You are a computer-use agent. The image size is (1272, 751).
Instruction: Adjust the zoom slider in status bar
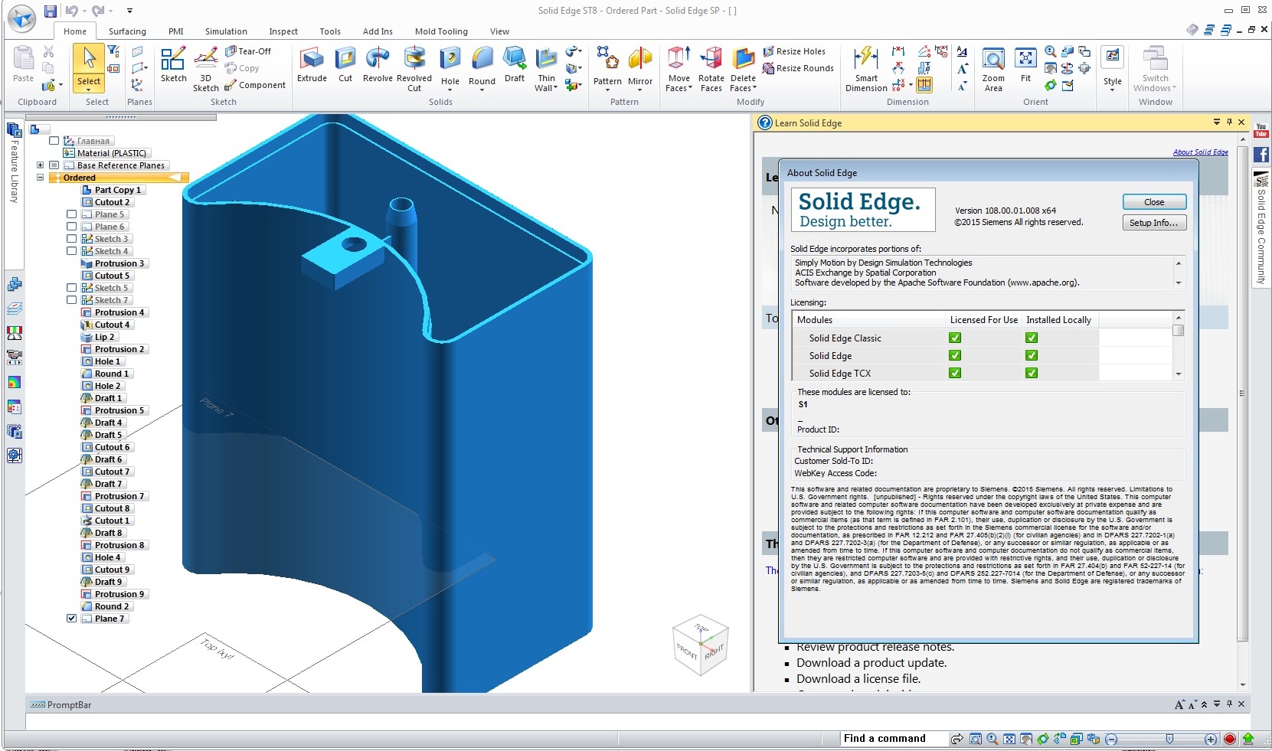[x=1169, y=739]
